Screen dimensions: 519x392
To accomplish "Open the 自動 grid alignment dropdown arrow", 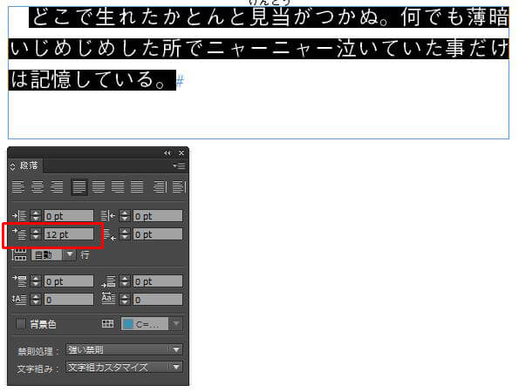I will point(70,254).
